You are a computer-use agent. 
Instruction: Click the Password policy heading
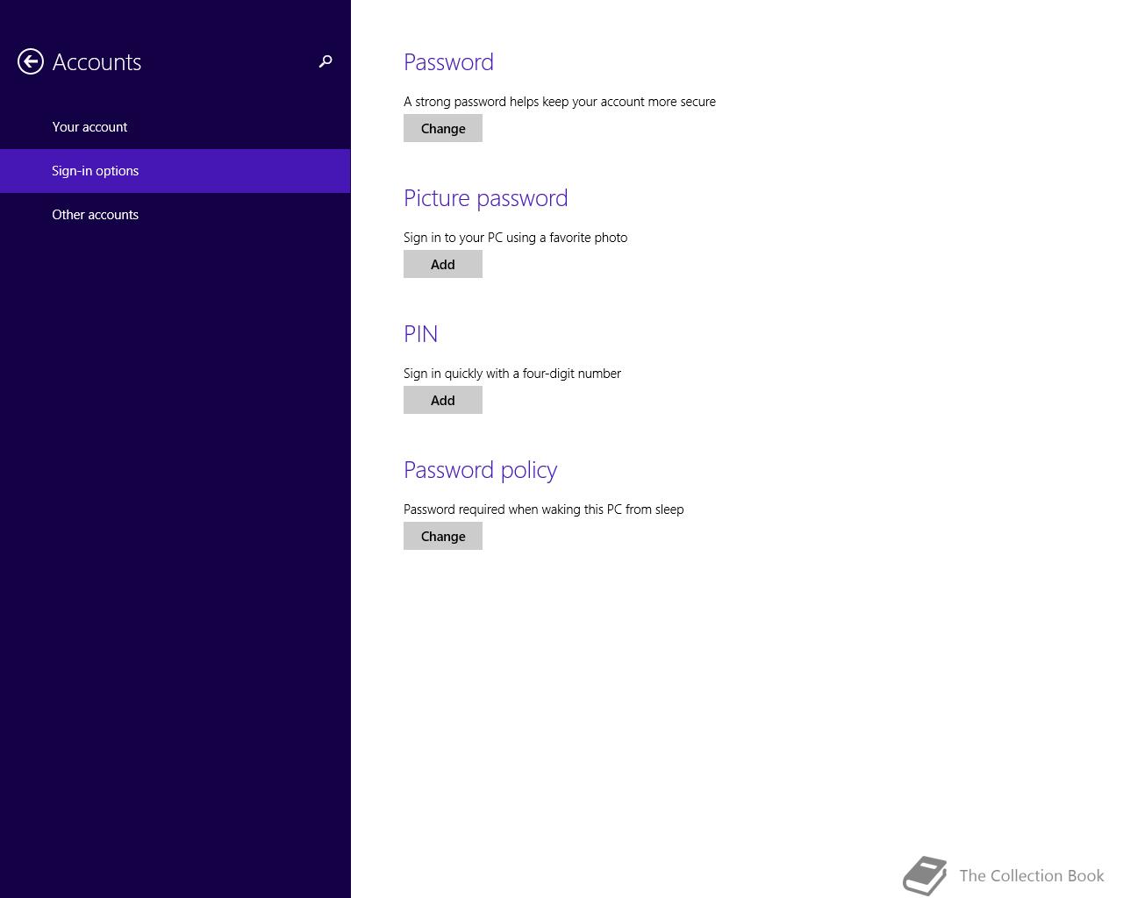click(480, 469)
